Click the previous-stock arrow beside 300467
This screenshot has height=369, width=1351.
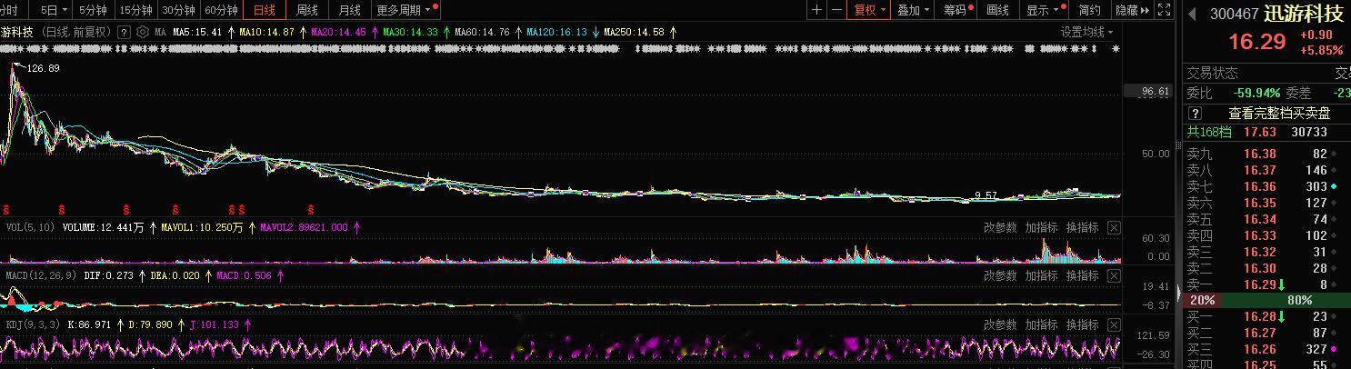(1191, 14)
